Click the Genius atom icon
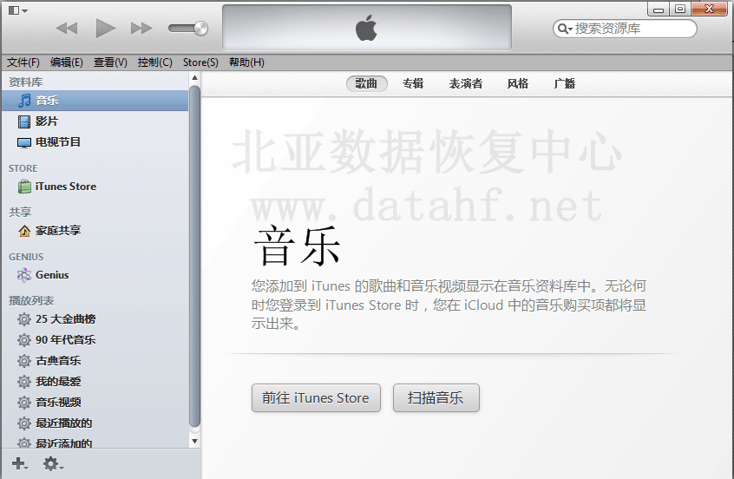Image resolution: width=734 pixels, height=479 pixels. 24,275
